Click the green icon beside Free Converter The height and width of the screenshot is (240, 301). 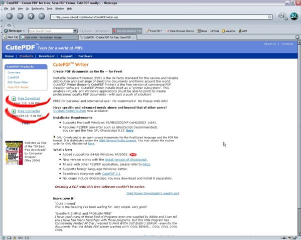click(x=14, y=111)
